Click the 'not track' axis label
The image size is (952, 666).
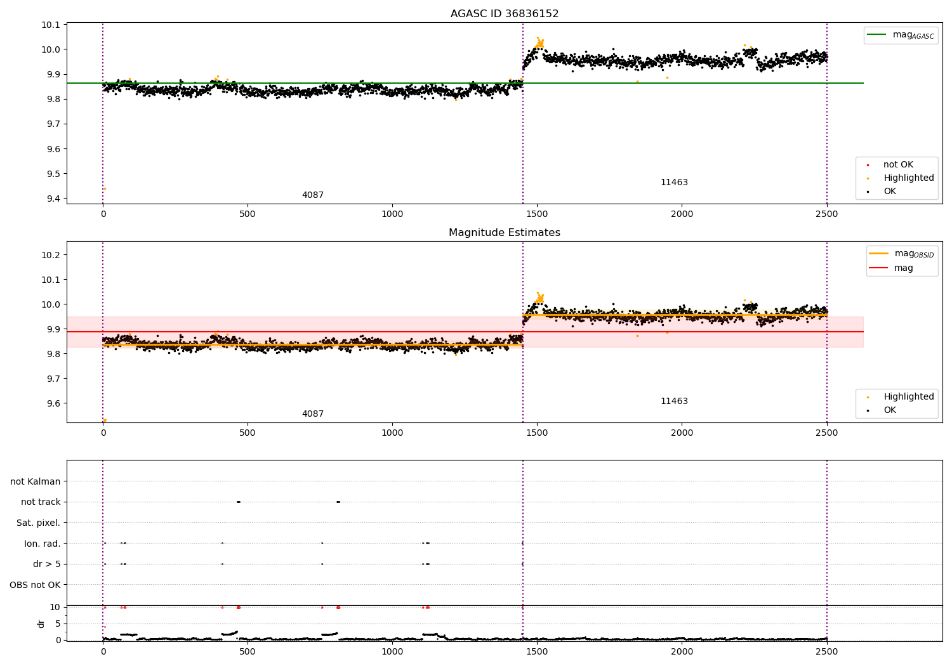(41, 502)
